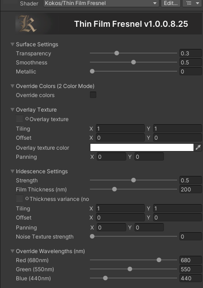
Task: Enable the Override colors checkbox
Action: coord(93,95)
